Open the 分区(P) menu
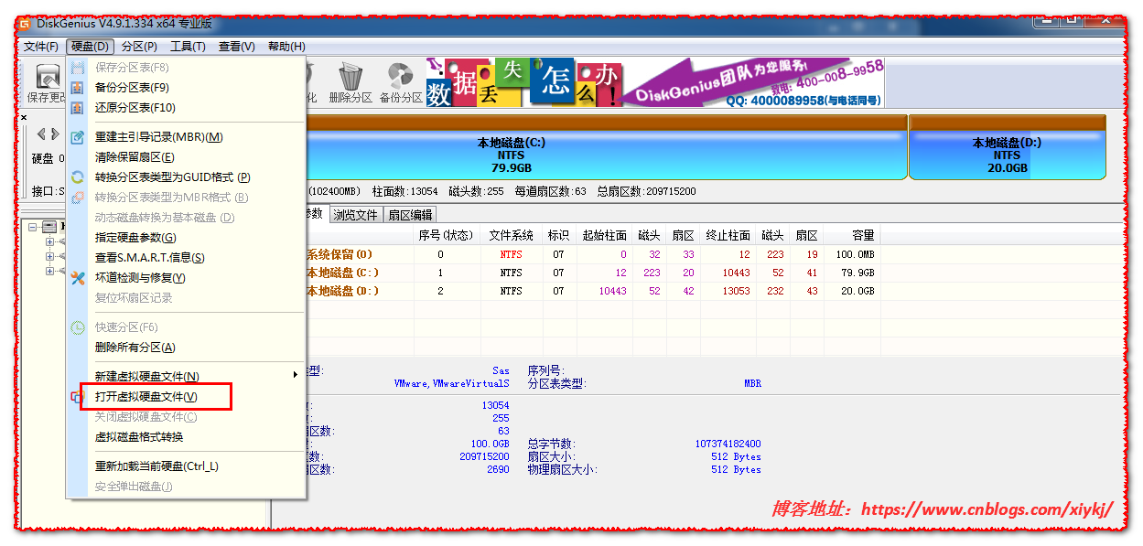The height and width of the screenshot is (546, 1143). pyautogui.click(x=139, y=47)
